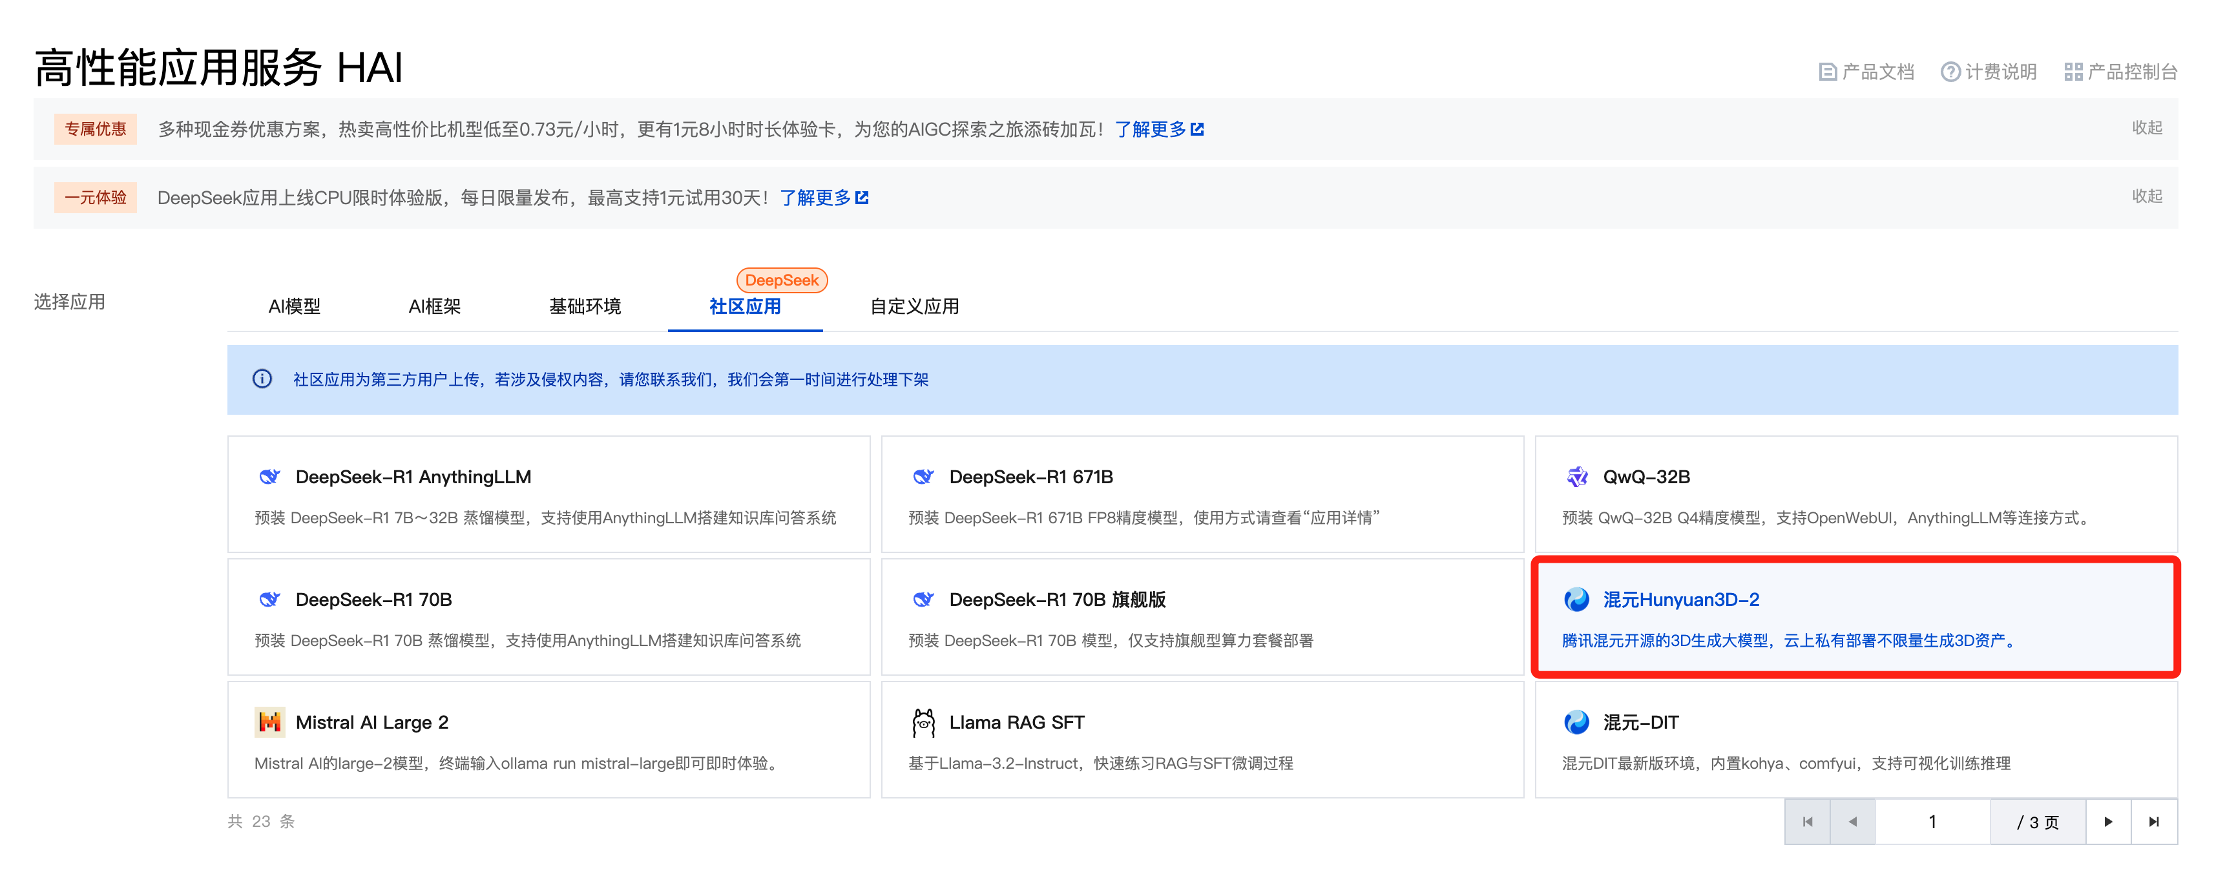Select the 混元-DIT card title

pyautogui.click(x=1640, y=722)
